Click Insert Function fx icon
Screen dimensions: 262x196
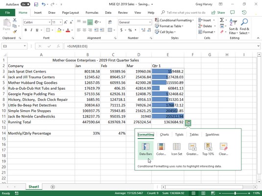58,46
